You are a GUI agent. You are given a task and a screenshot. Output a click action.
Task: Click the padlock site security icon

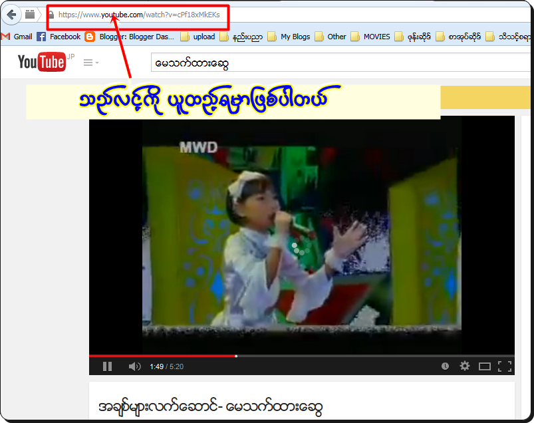click(x=51, y=15)
